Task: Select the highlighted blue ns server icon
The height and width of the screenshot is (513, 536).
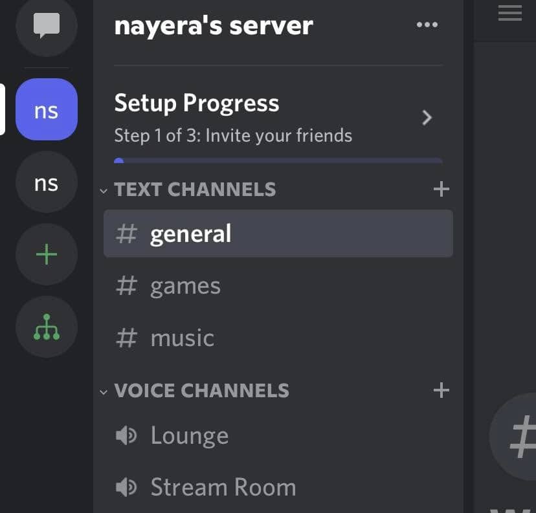Action: [x=47, y=109]
